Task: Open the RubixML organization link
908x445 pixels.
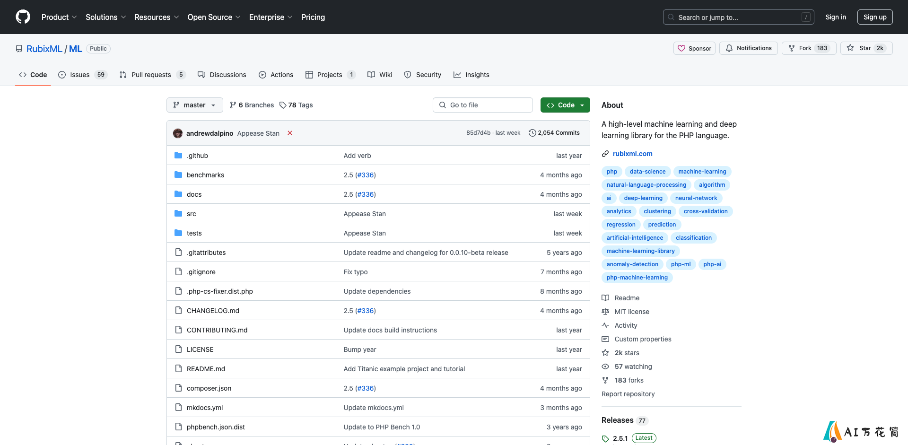Action: point(44,49)
